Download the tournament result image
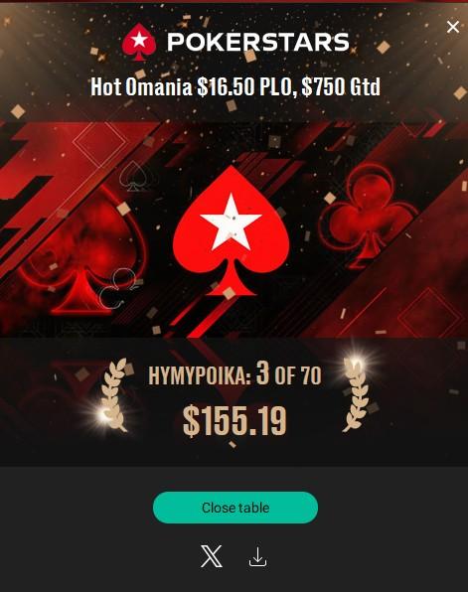 point(258,556)
